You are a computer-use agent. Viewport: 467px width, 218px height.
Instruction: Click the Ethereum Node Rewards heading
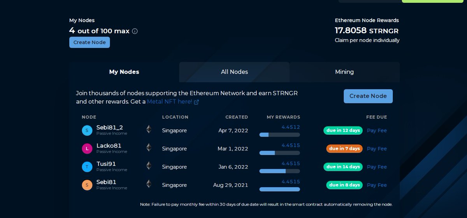(367, 20)
